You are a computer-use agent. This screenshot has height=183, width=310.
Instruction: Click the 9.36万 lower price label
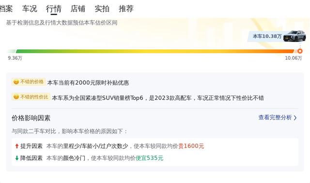pyautogui.click(x=15, y=58)
